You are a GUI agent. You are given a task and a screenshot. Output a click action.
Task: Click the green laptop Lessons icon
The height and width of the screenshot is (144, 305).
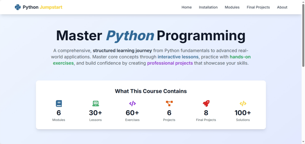[x=96, y=104]
